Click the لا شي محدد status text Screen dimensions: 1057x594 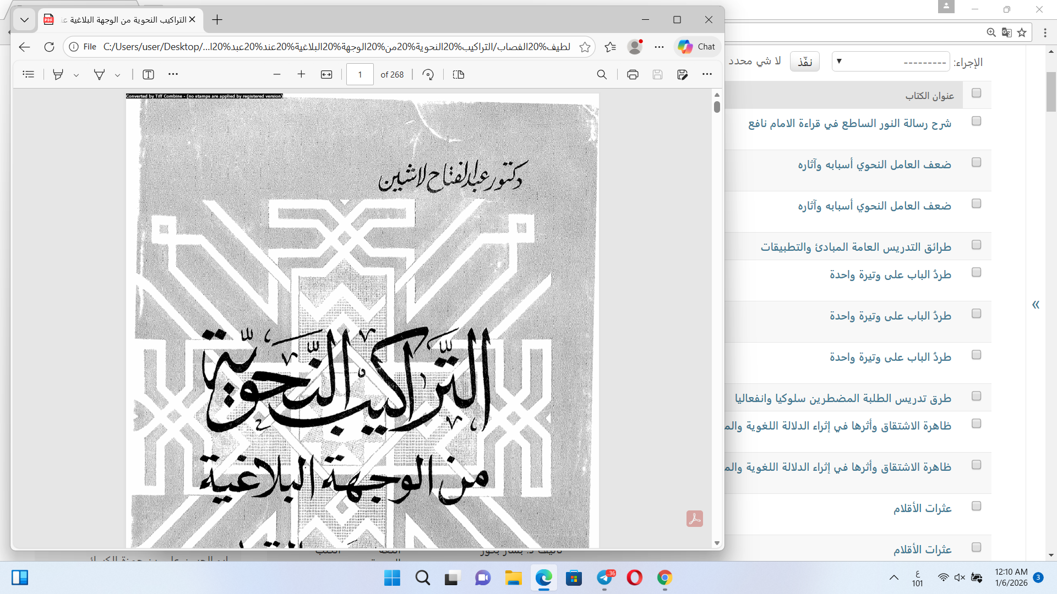[x=755, y=61]
